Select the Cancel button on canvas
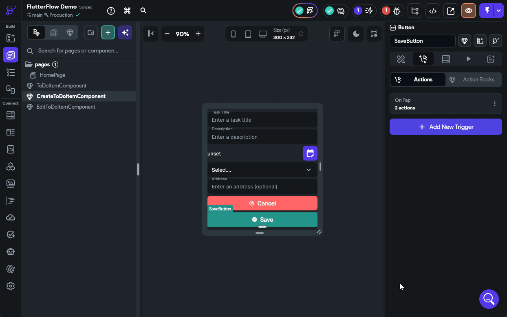Viewport: 507px width, 317px height. click(x=262, y=203)
